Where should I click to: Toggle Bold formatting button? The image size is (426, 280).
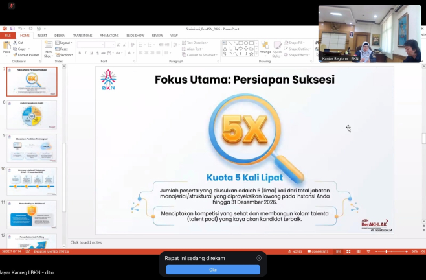(80, 53)
